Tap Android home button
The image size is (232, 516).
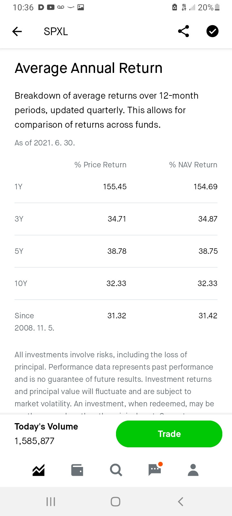click(116, 501)
